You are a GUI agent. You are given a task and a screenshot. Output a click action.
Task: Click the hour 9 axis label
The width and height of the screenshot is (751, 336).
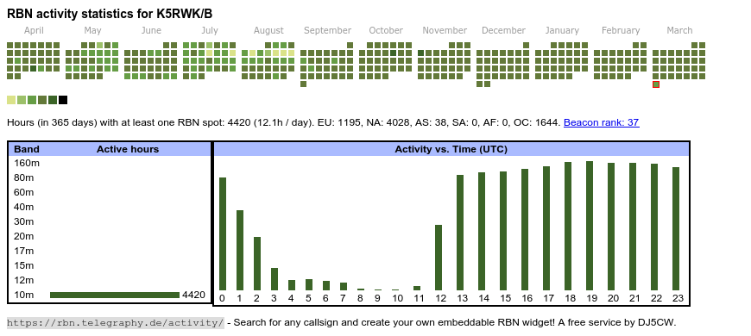(x=378, y=298)
